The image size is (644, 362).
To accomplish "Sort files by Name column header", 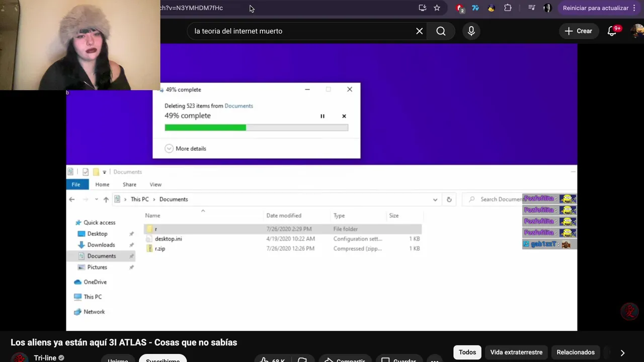I will (x=152, y=216).
